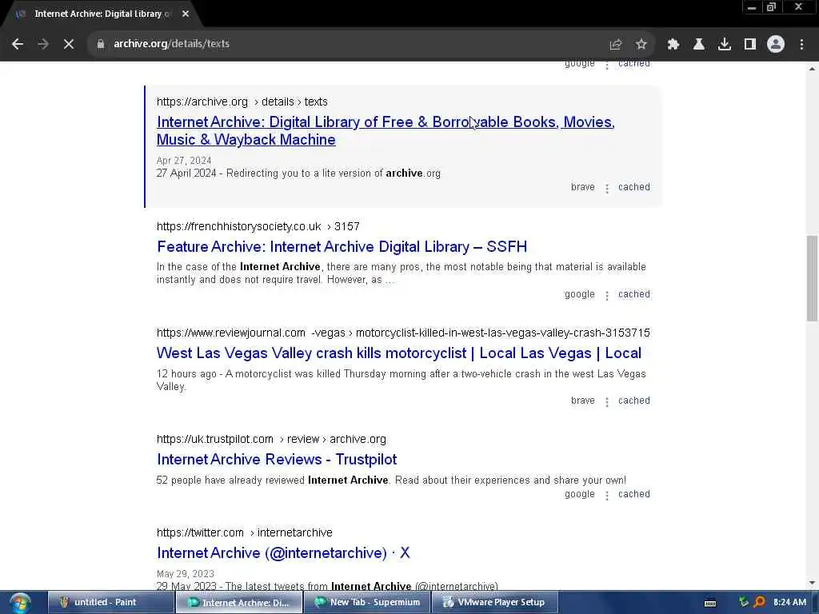Click the frenchhistorysociety.co.uk URL text
The width and height of the screenshot is (819, 614).
(258, 226)
